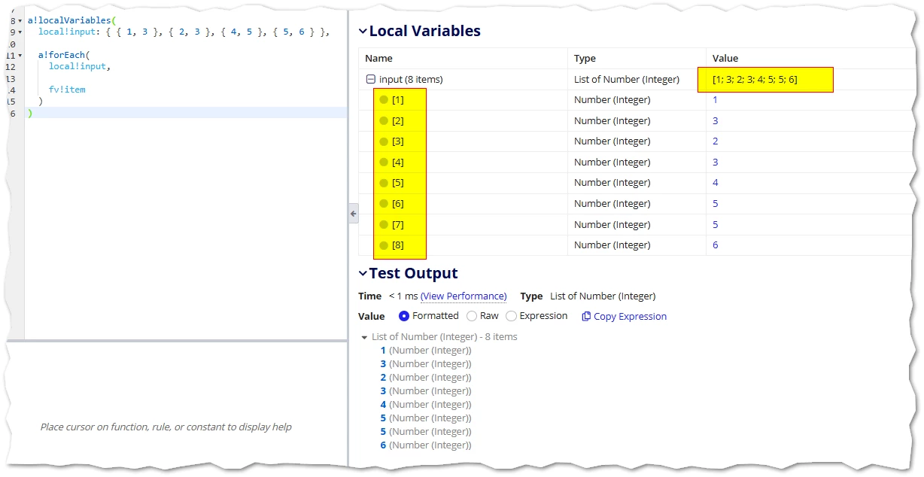Click the value 4 in row [5]

(715, 183)
